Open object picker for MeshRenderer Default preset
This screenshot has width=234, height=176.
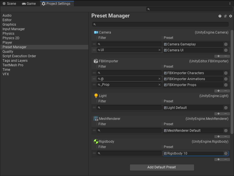[x=226, y=131]
